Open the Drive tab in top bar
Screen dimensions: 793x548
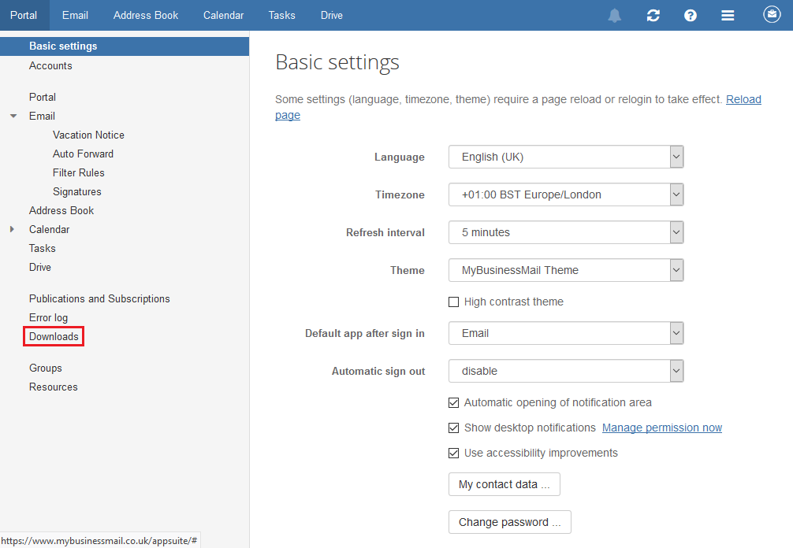[x=332, y=16]
